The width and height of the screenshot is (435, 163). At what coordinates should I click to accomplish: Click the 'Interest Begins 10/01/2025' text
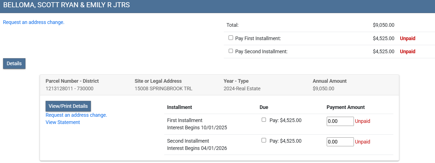tap(197, 128)
